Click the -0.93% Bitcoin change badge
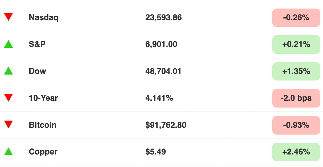Screen dimensions: 323x167 coord(296,125)
